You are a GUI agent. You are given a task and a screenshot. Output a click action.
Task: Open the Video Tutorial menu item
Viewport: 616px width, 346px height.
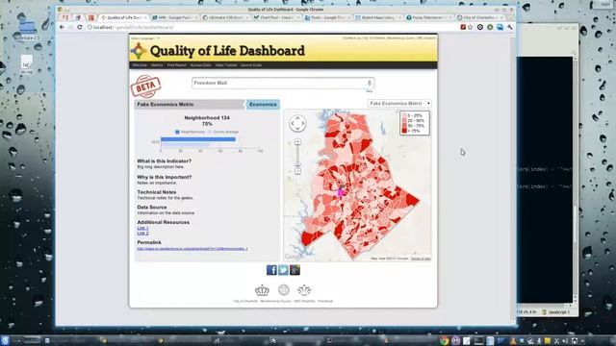(x=226, y=65)
